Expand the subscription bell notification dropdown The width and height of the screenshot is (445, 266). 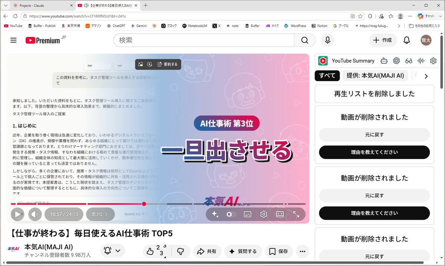[x=112, y=251]
